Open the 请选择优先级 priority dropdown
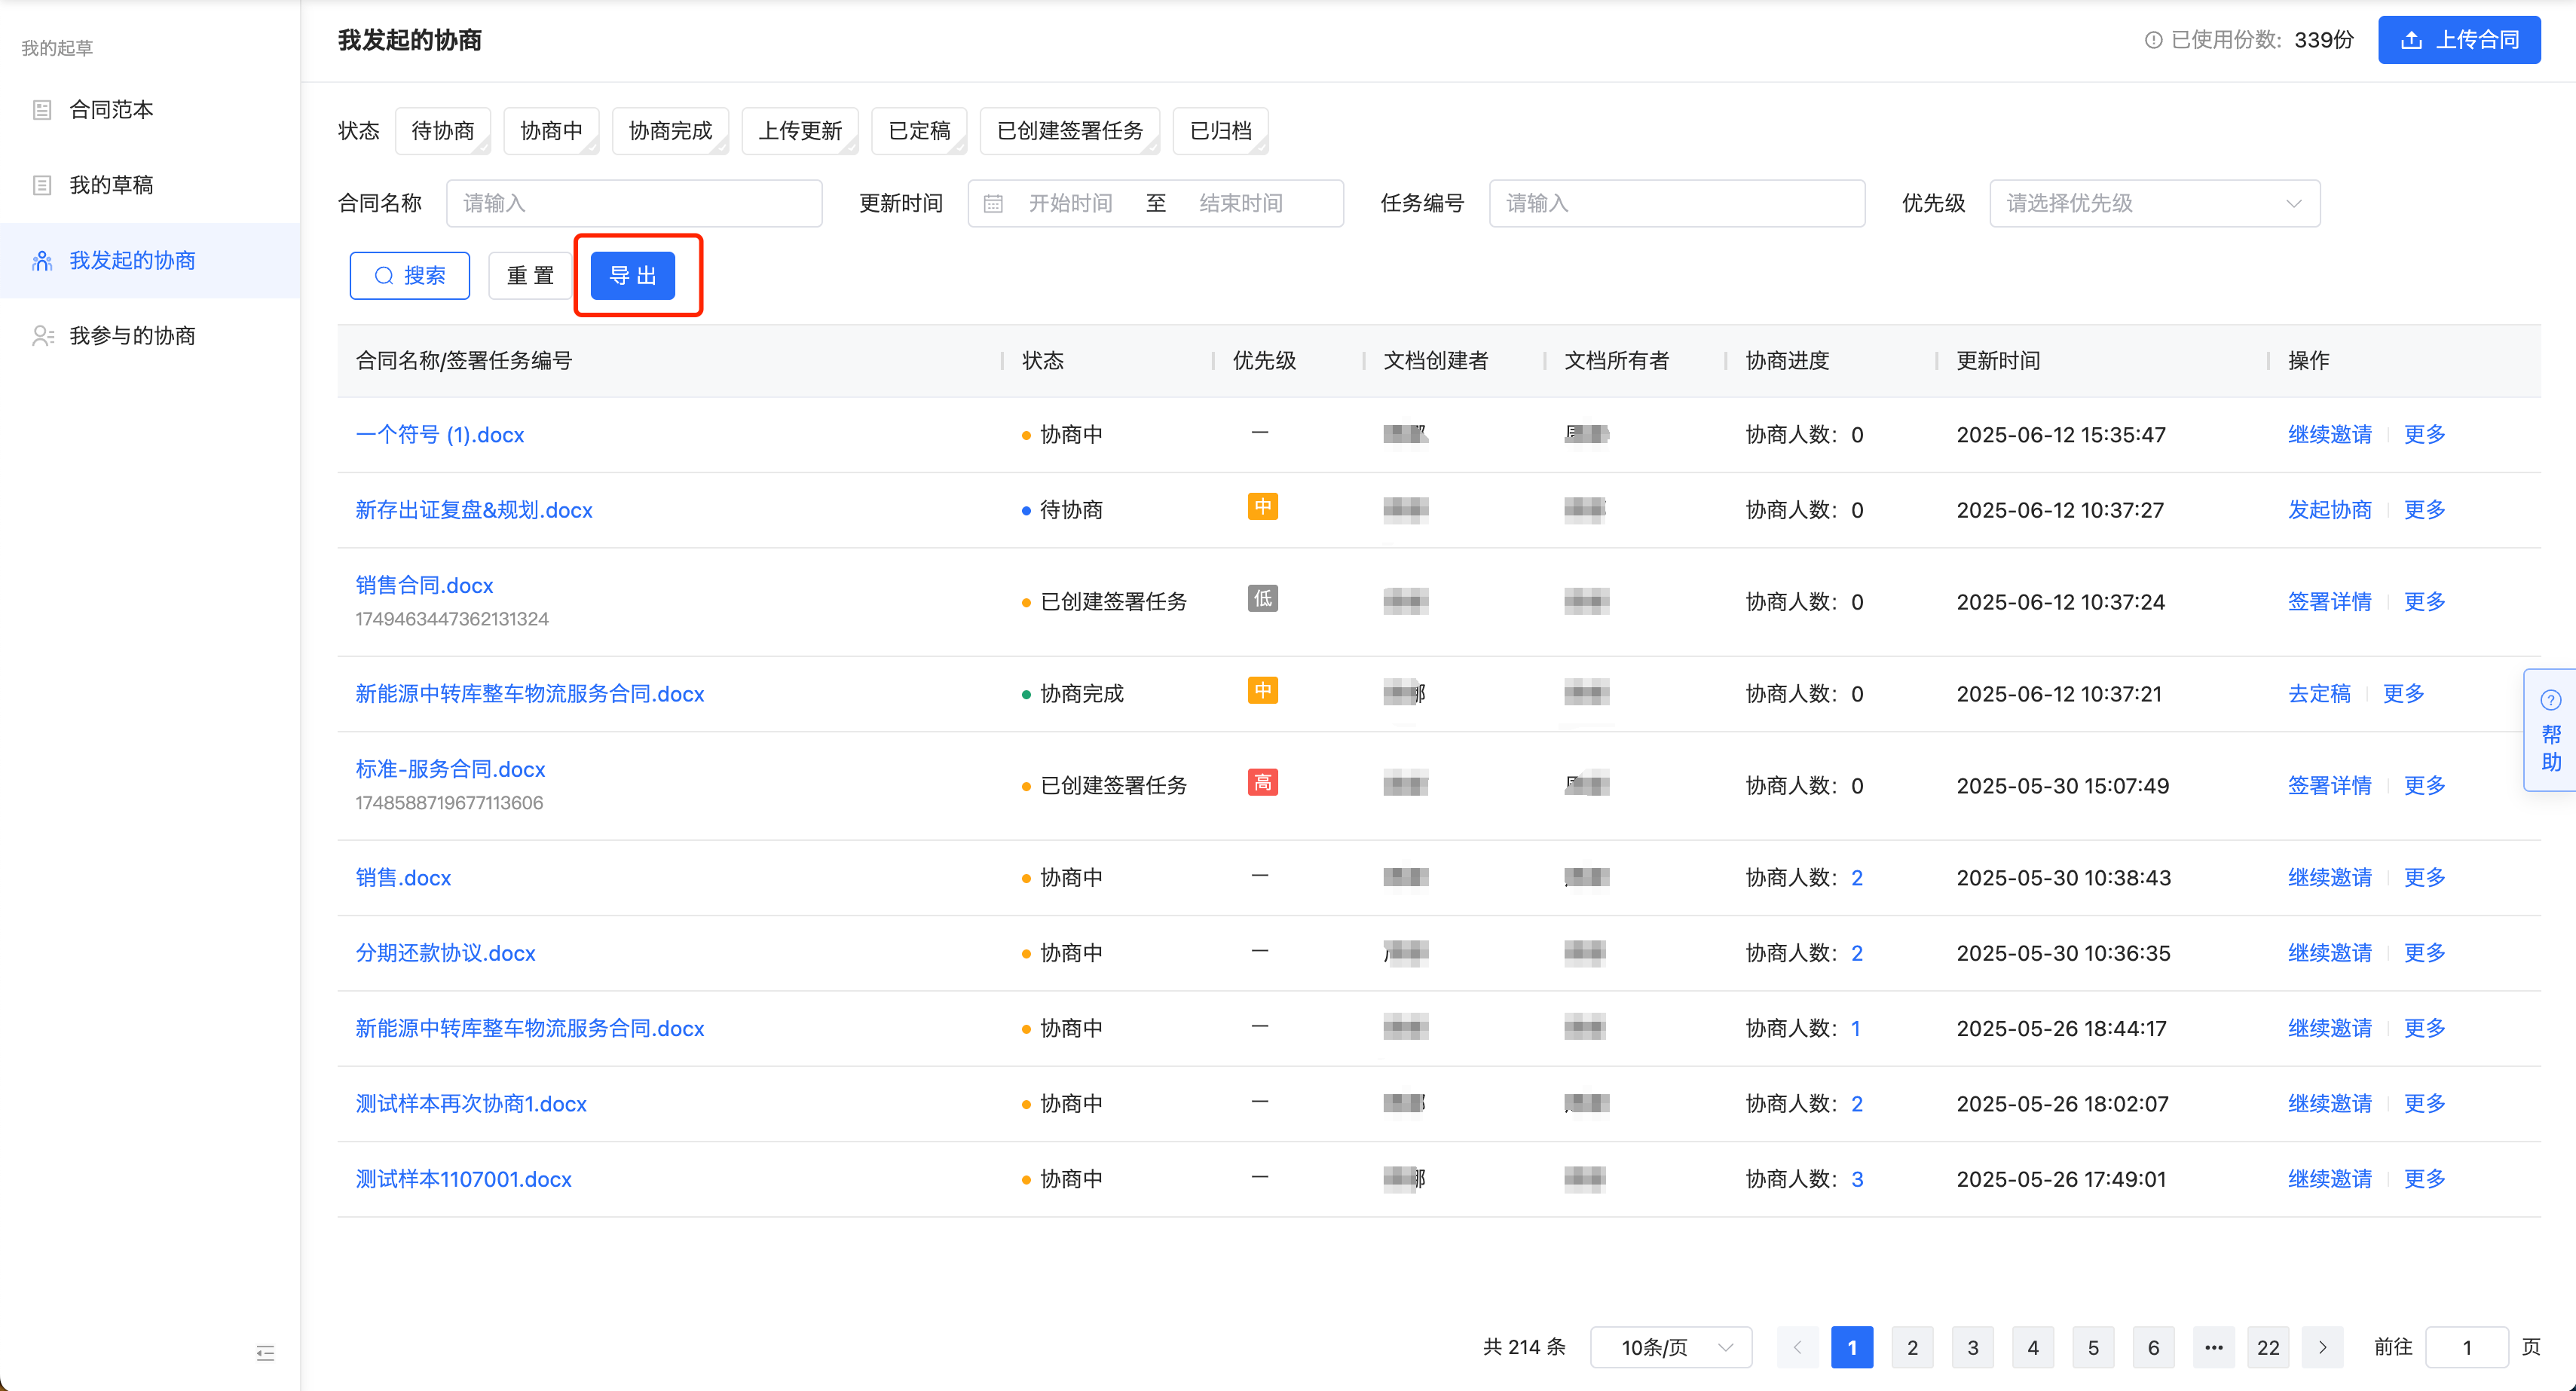 [2154, 204]
